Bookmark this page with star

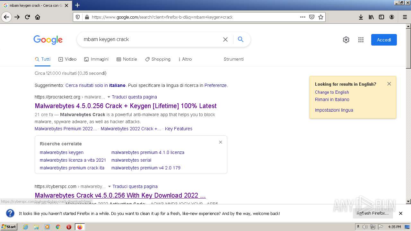pos(320,17)
